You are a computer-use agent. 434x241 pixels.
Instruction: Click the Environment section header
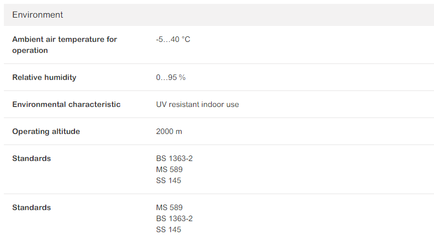point(219,15)
